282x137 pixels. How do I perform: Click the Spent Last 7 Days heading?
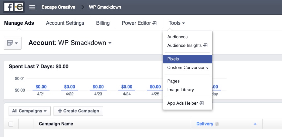point(39,67)
